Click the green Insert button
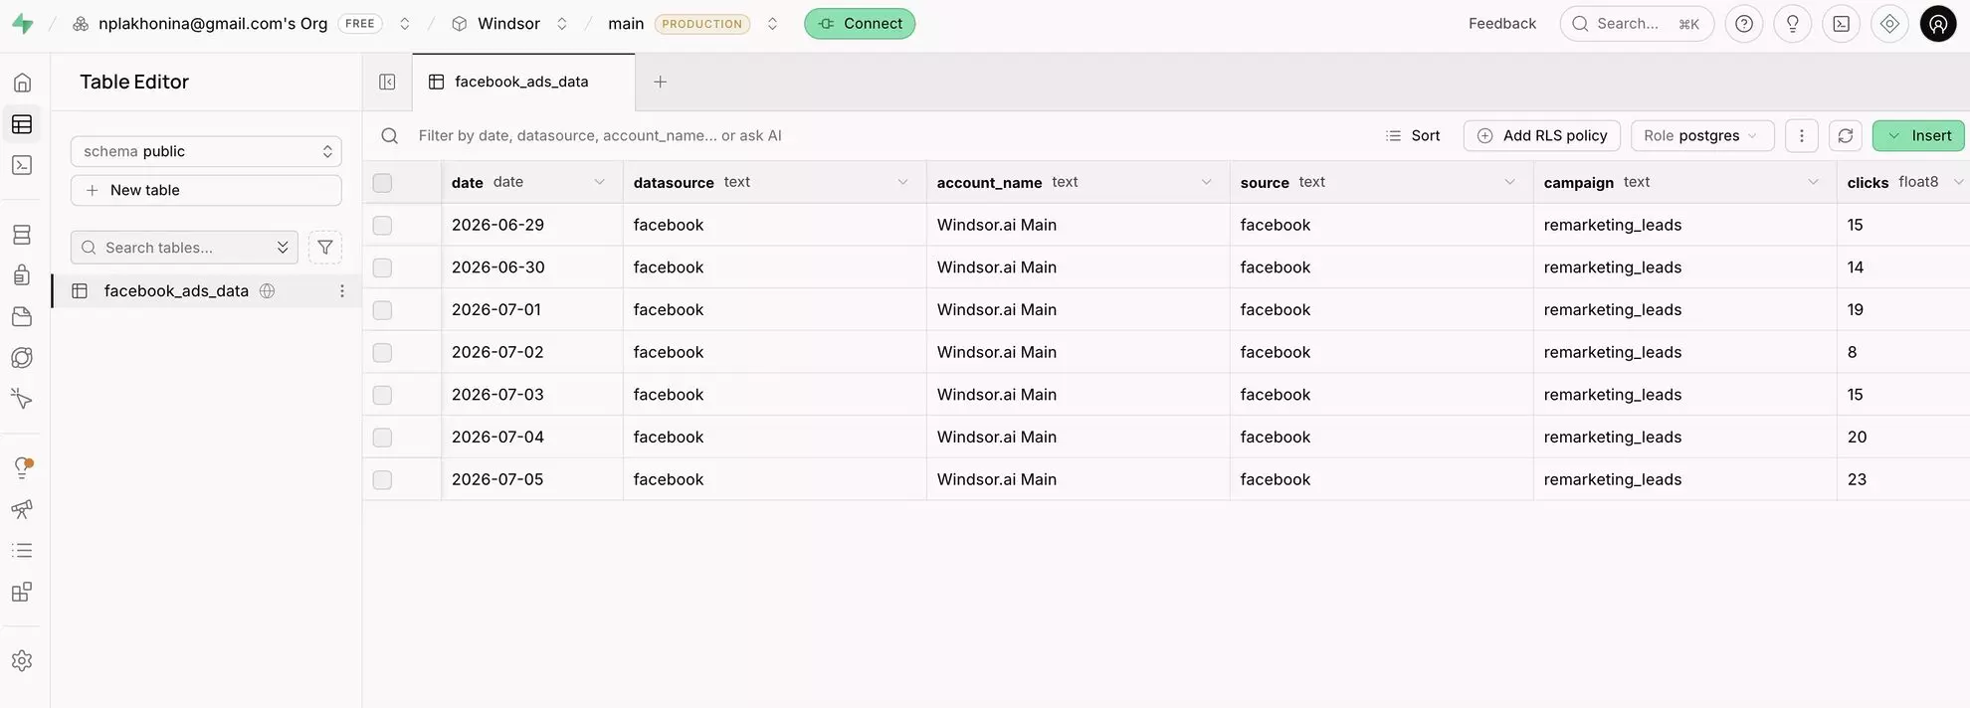This screenshot has height=708, width=1970. pos(1918,136)
